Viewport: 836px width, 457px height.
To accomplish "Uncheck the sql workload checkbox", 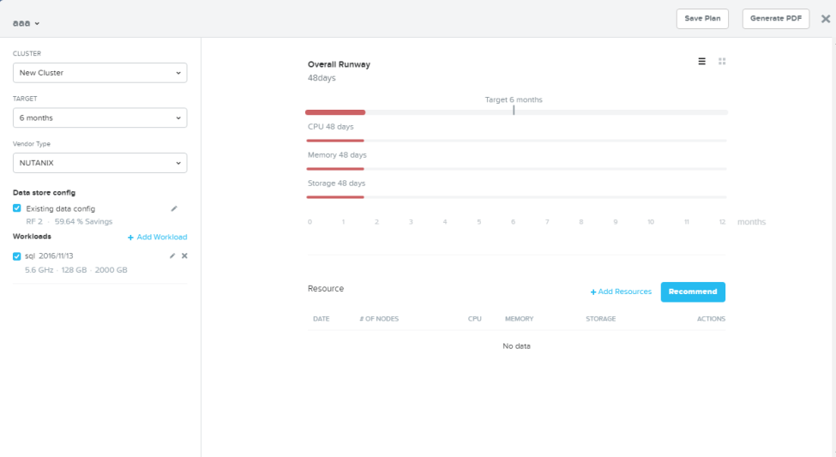I will (x=17, y=256).
